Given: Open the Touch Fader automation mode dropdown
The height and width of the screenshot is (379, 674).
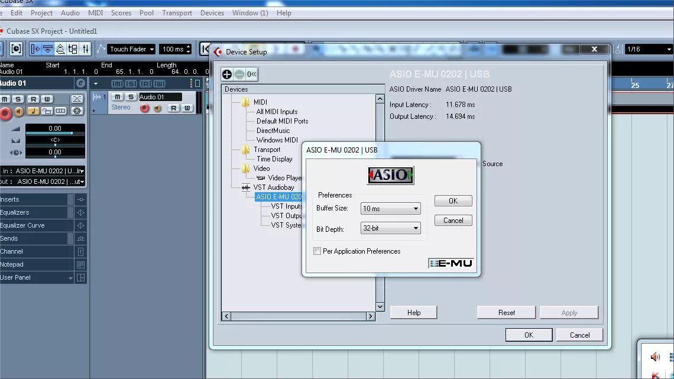Looking at the screenshot, I should (131, 49).
